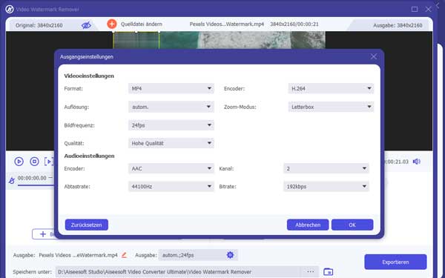Click the 00:00:00.00 start time on timeline
Screen dimensions: 445x278
tap(32, 178)
